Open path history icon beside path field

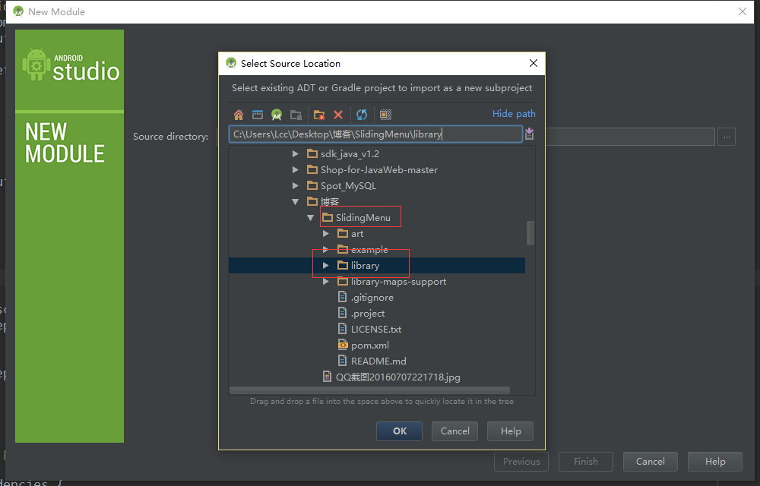[x=529, y=134]
